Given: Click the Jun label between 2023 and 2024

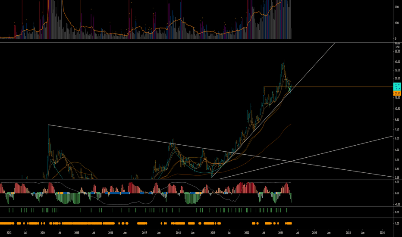Looking at the screenshot, I should [x=362, y=233].
